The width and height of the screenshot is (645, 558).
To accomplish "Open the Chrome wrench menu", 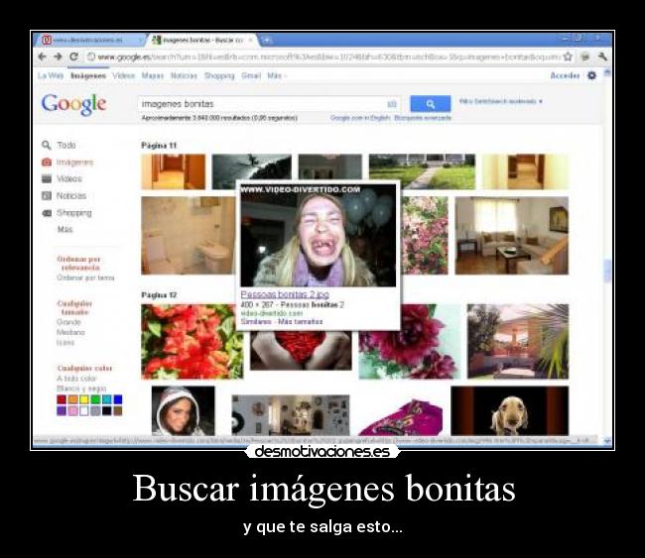I will (x=602, y=56).
